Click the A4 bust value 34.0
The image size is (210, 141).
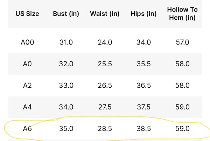[66, 107]
